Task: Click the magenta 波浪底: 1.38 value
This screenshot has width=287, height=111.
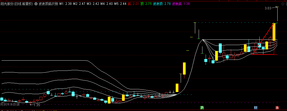Action: coord(181,4)
